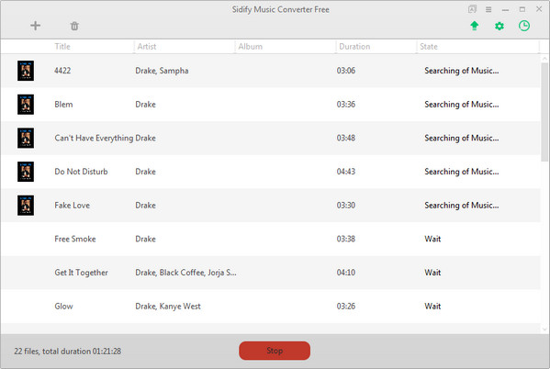Viewport: 550px width, 369px height.
Task: Open settings with the green gear icon
Action: (x=499, y=26)
